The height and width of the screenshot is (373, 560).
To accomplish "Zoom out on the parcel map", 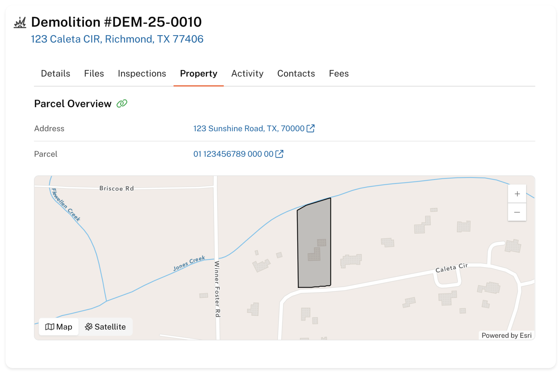I will click(x=517, y=212).
